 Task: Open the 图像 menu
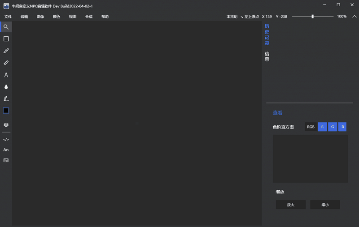40,17
